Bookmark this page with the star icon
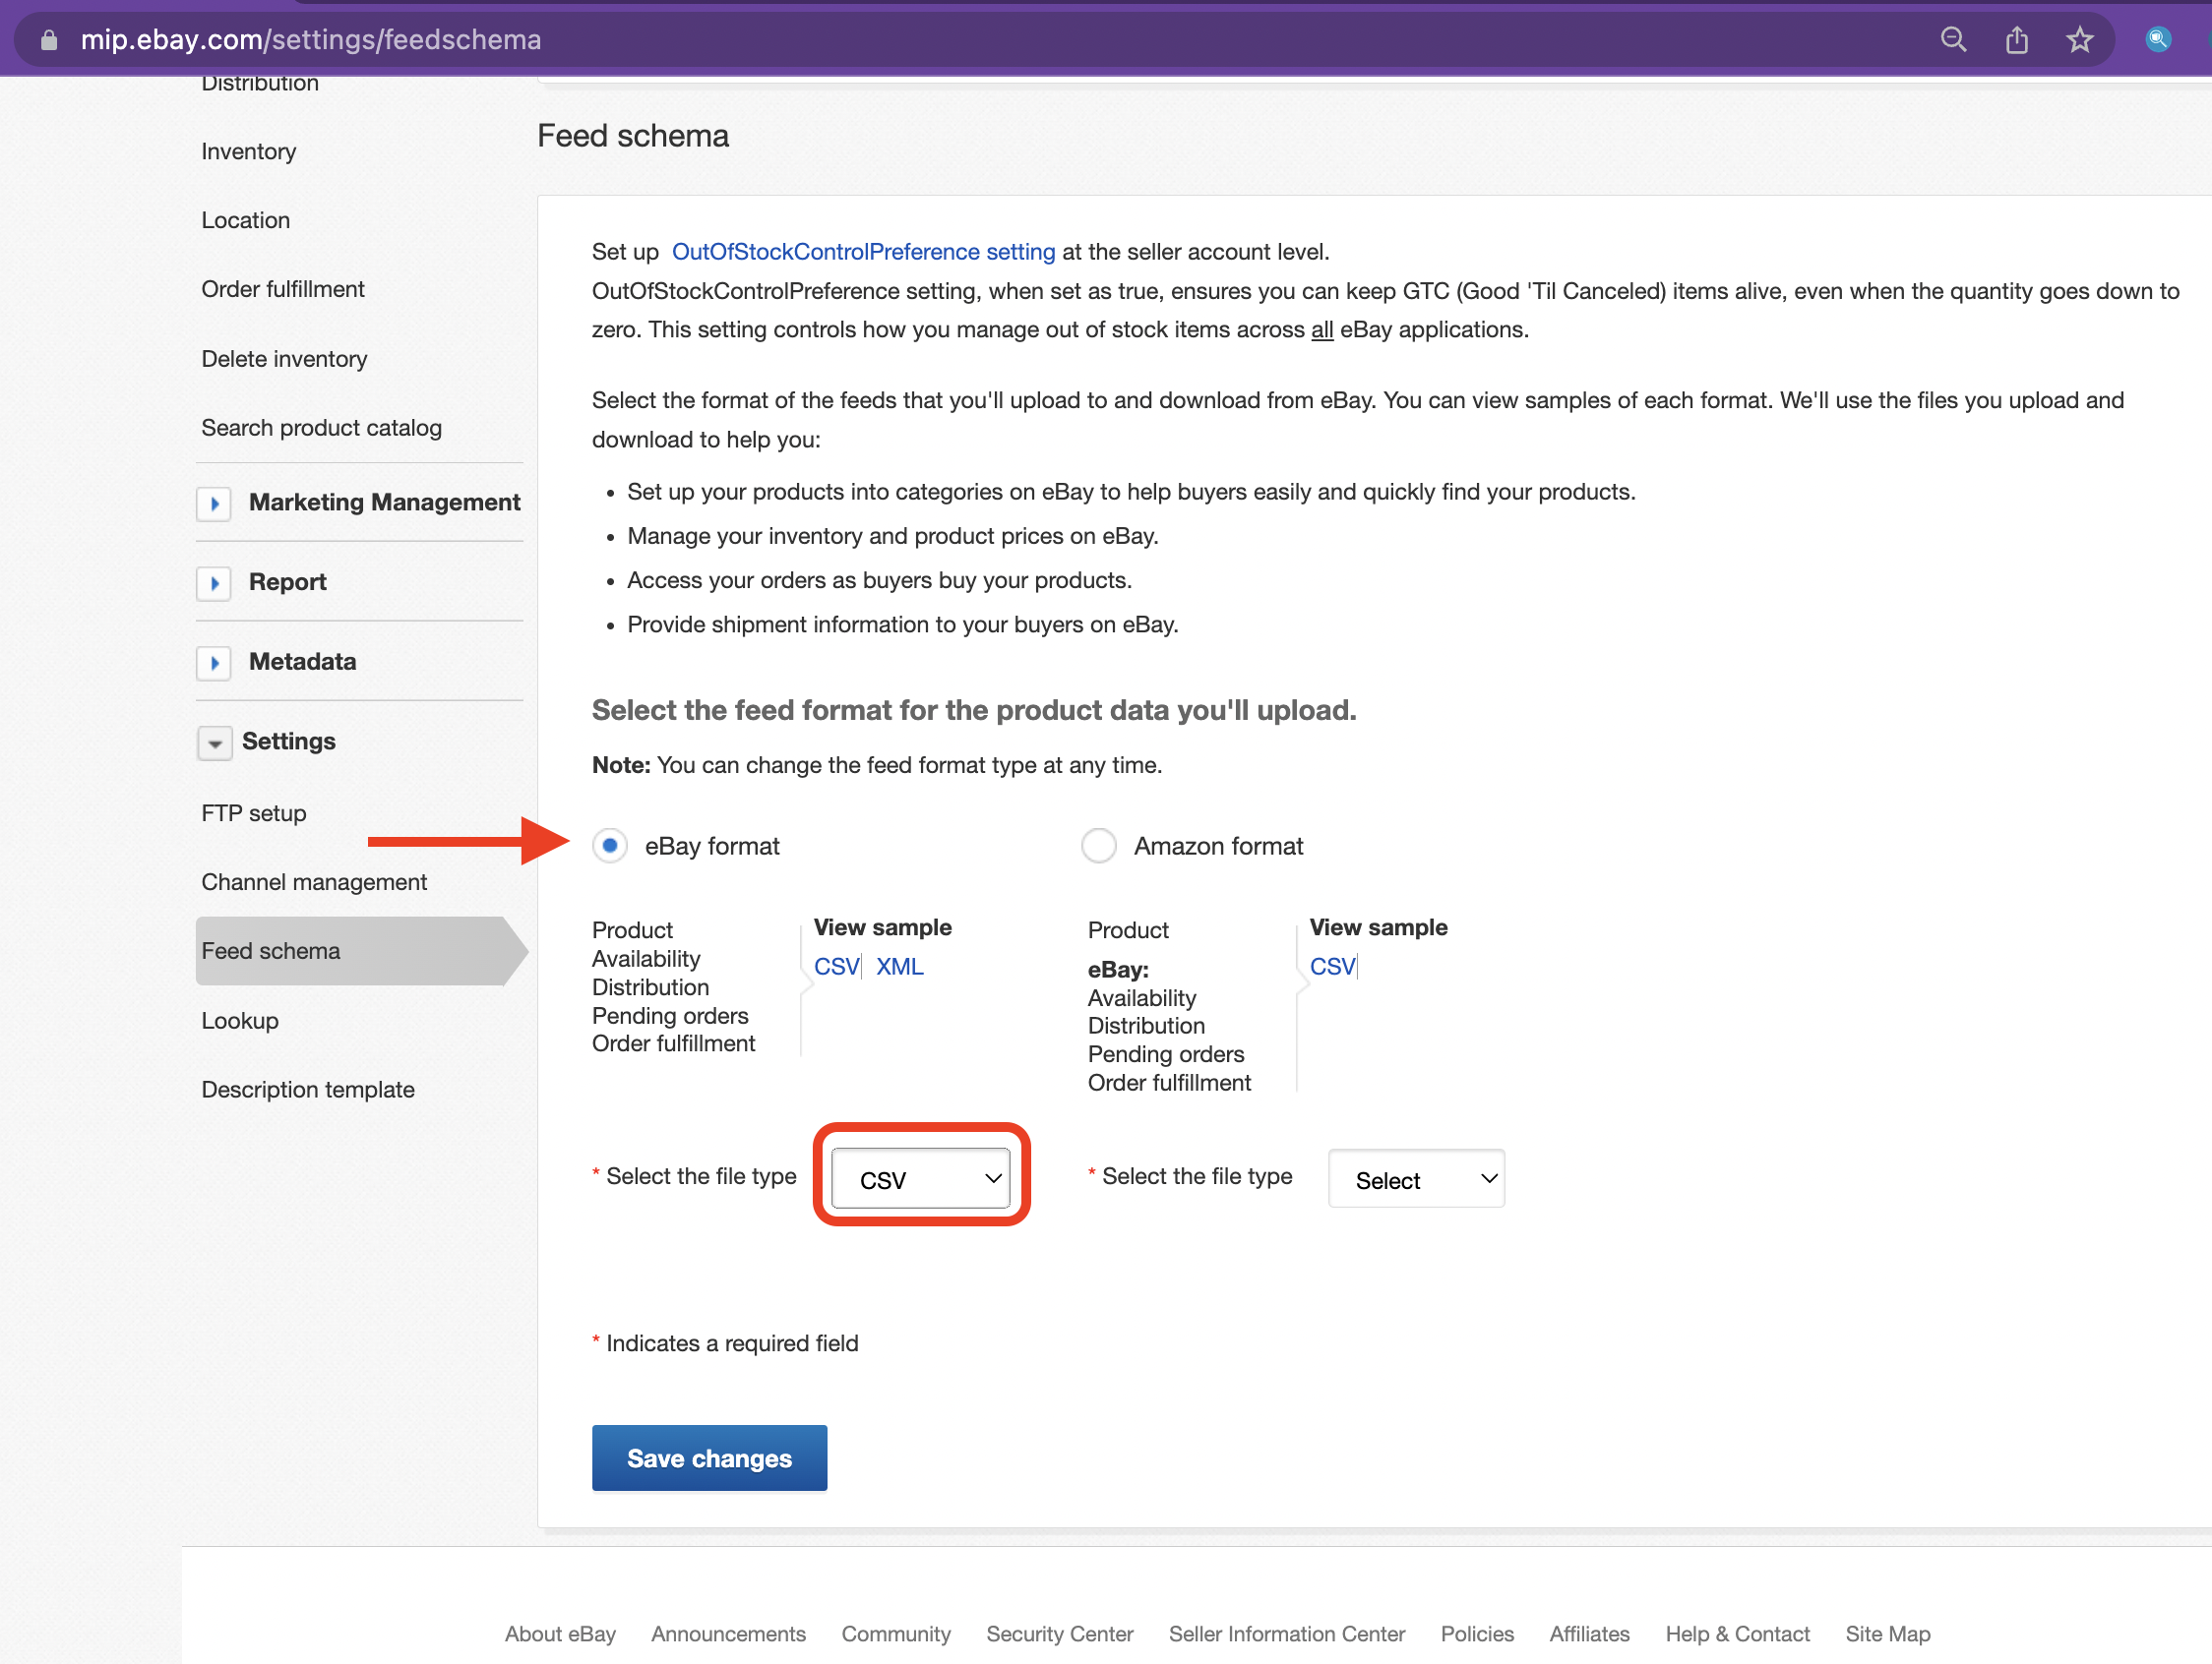 pos(2080,40)
